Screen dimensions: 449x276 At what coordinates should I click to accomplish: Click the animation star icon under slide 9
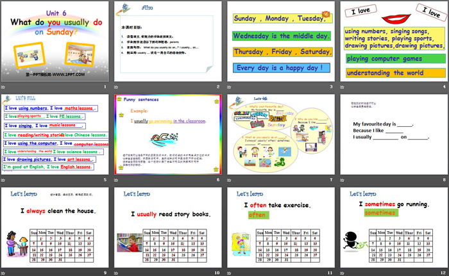[x=3, y=273]
